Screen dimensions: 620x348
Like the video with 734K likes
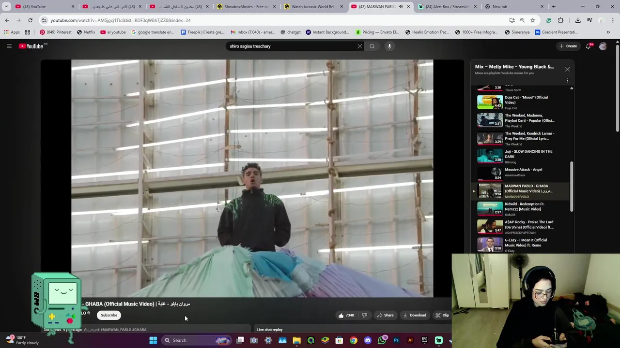click(x=347, y=315)
